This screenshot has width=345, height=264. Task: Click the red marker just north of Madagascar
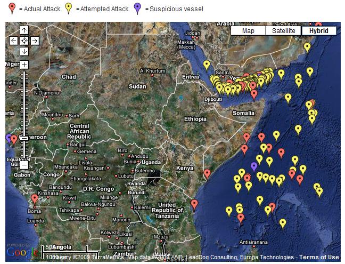tap(241, 218)
